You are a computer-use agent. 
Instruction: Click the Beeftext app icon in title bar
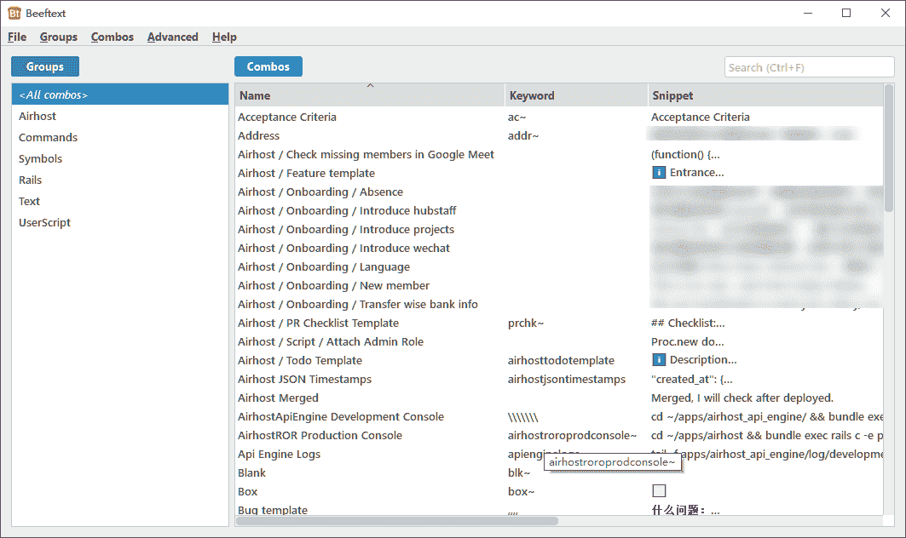14,13
